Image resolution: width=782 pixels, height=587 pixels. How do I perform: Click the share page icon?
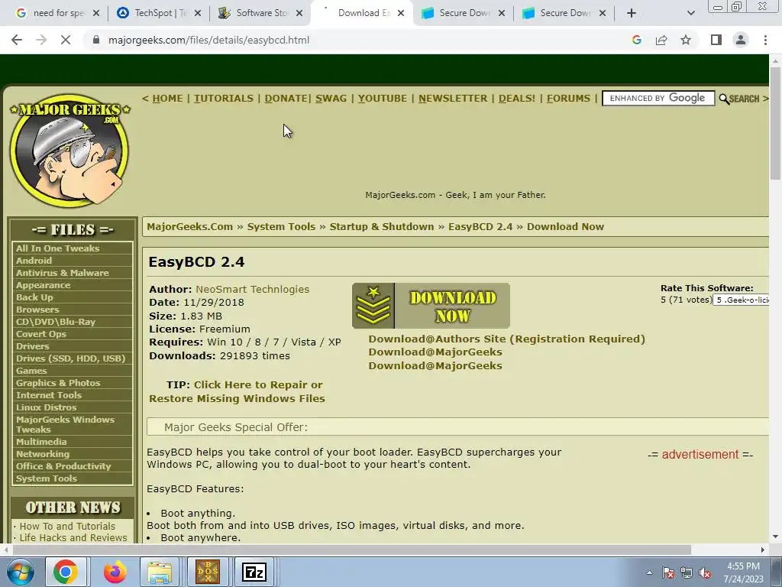point(661,40)
